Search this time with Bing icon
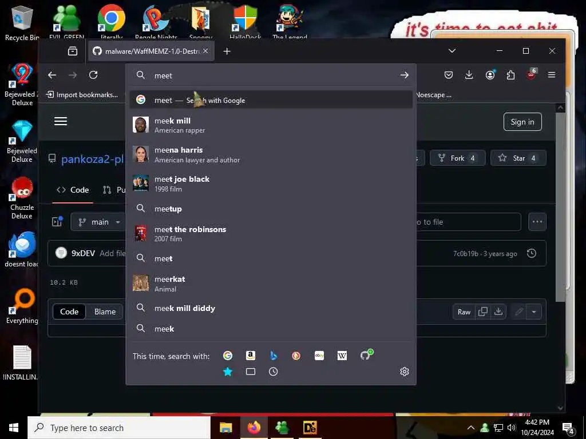 pos(274,356)
